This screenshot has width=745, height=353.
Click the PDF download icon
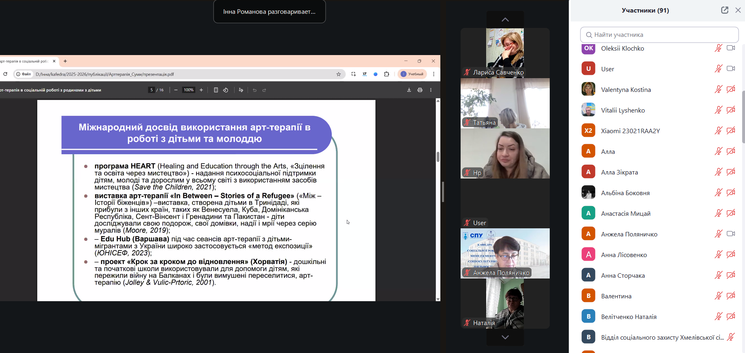click(409, 90)
